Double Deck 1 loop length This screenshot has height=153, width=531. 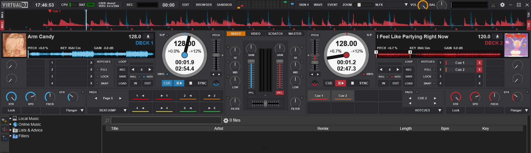[x=150, y=69]
